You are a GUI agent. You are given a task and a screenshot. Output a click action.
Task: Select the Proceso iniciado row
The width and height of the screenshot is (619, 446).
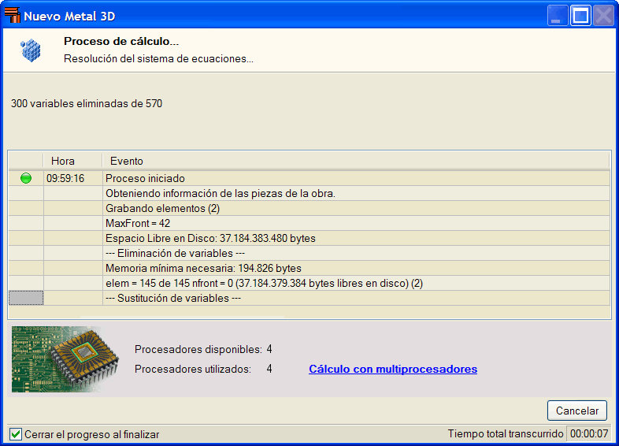point(309,179)
